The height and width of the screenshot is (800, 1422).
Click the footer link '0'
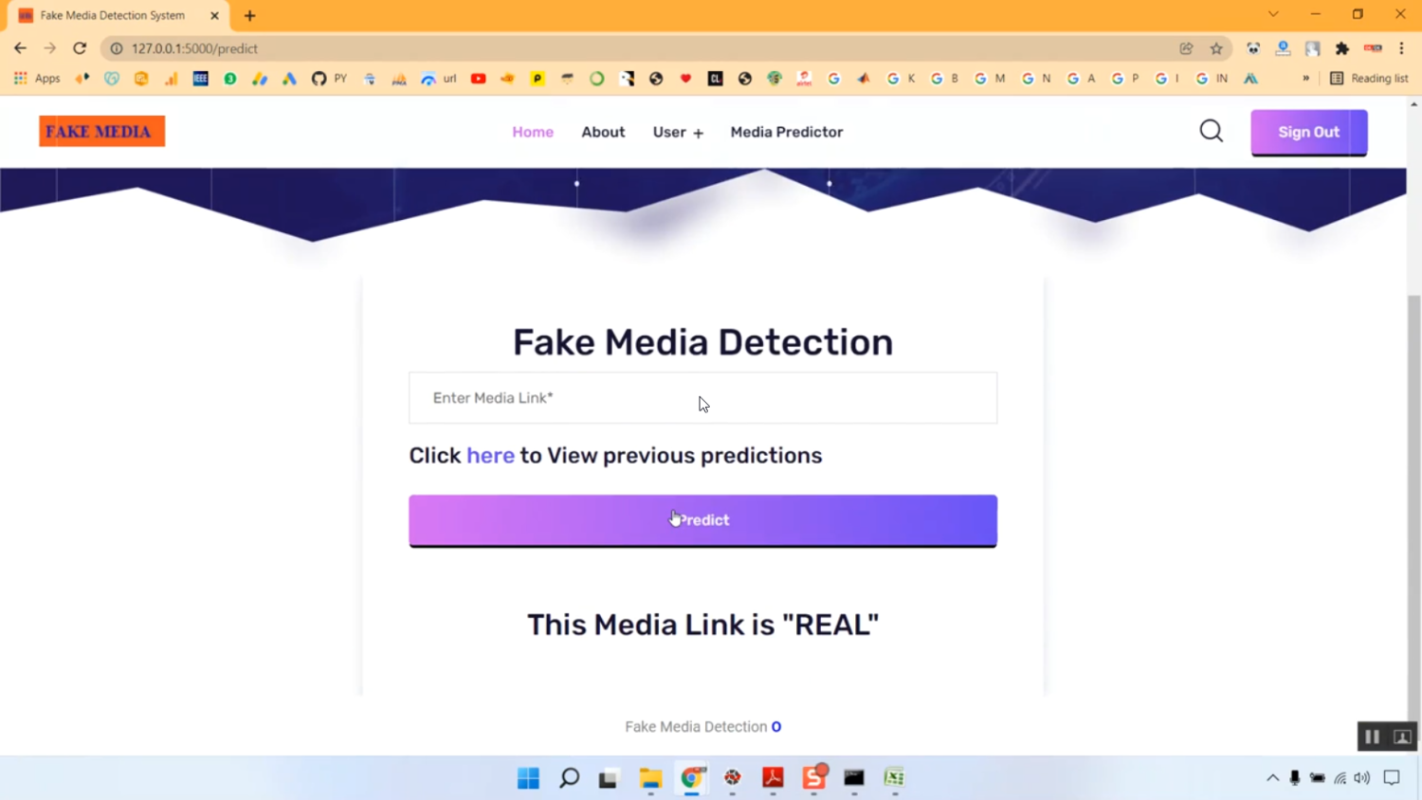776,727
